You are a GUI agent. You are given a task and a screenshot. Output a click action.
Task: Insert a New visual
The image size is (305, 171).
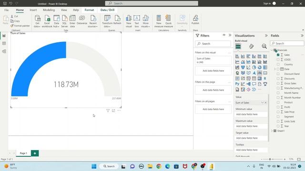click(x=129, y=21)
